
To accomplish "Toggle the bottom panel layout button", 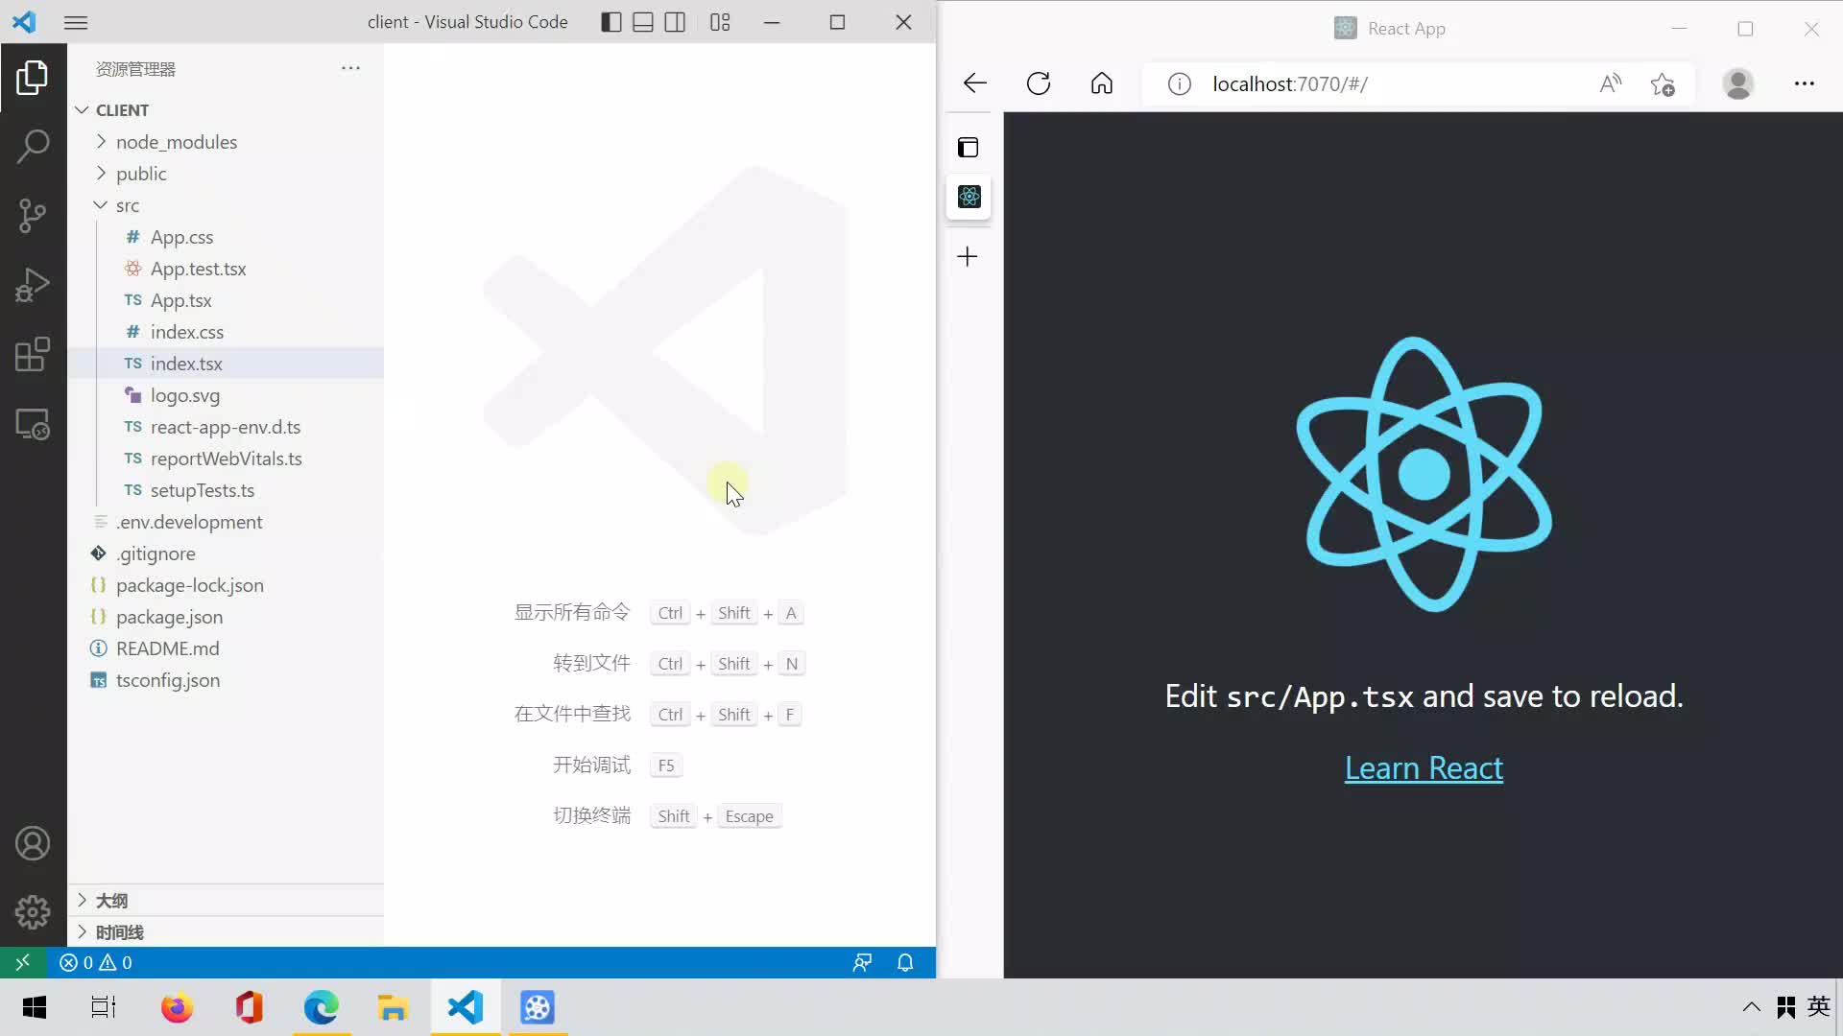I will pos(643,22).
